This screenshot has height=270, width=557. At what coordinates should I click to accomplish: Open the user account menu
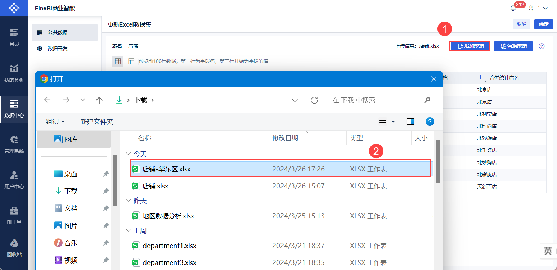pos(538,8)
